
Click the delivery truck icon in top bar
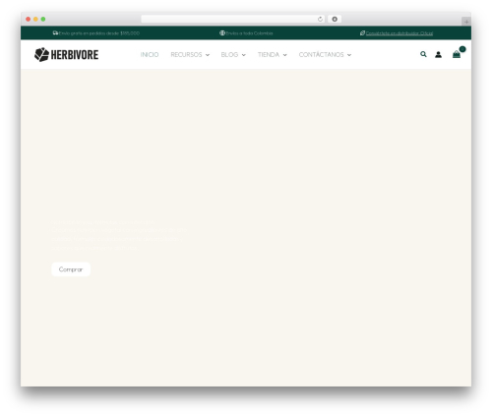55,32
